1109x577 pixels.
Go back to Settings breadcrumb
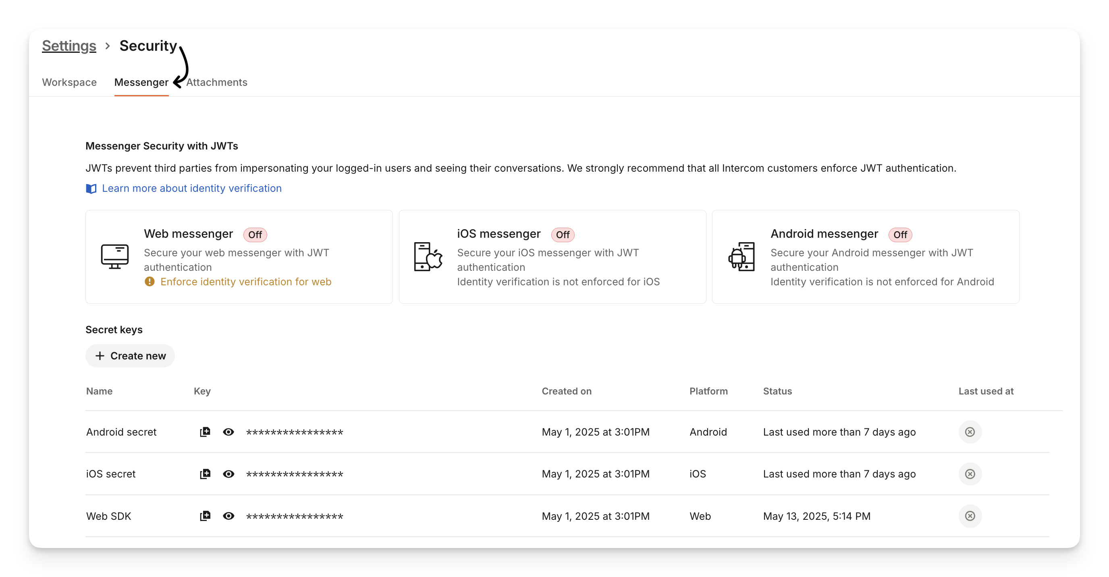pyautogui.click(x=69, y=46)
